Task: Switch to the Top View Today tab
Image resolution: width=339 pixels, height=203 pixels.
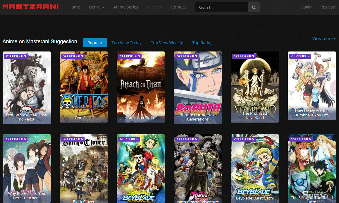Action: click(x=126, y=43)
